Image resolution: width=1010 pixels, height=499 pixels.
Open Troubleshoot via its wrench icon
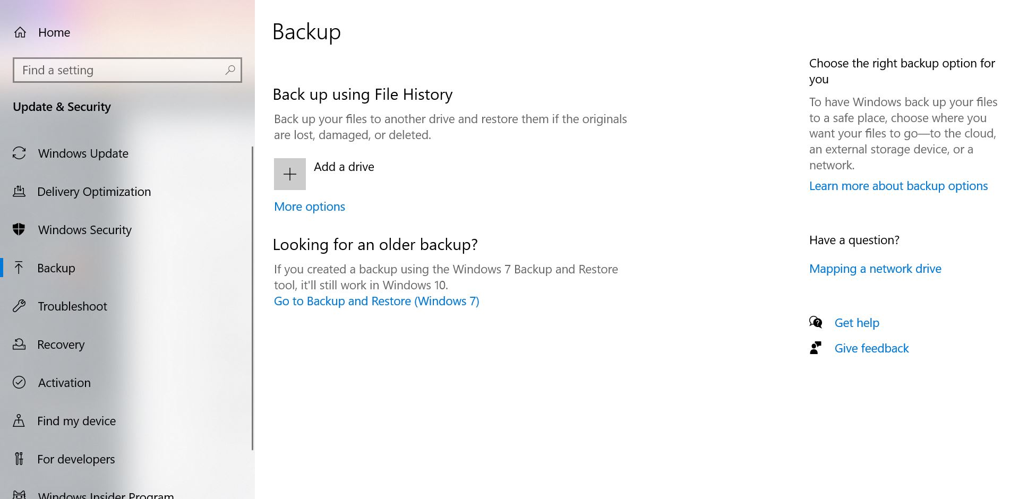pyautogui.click(x=20, y=306)
